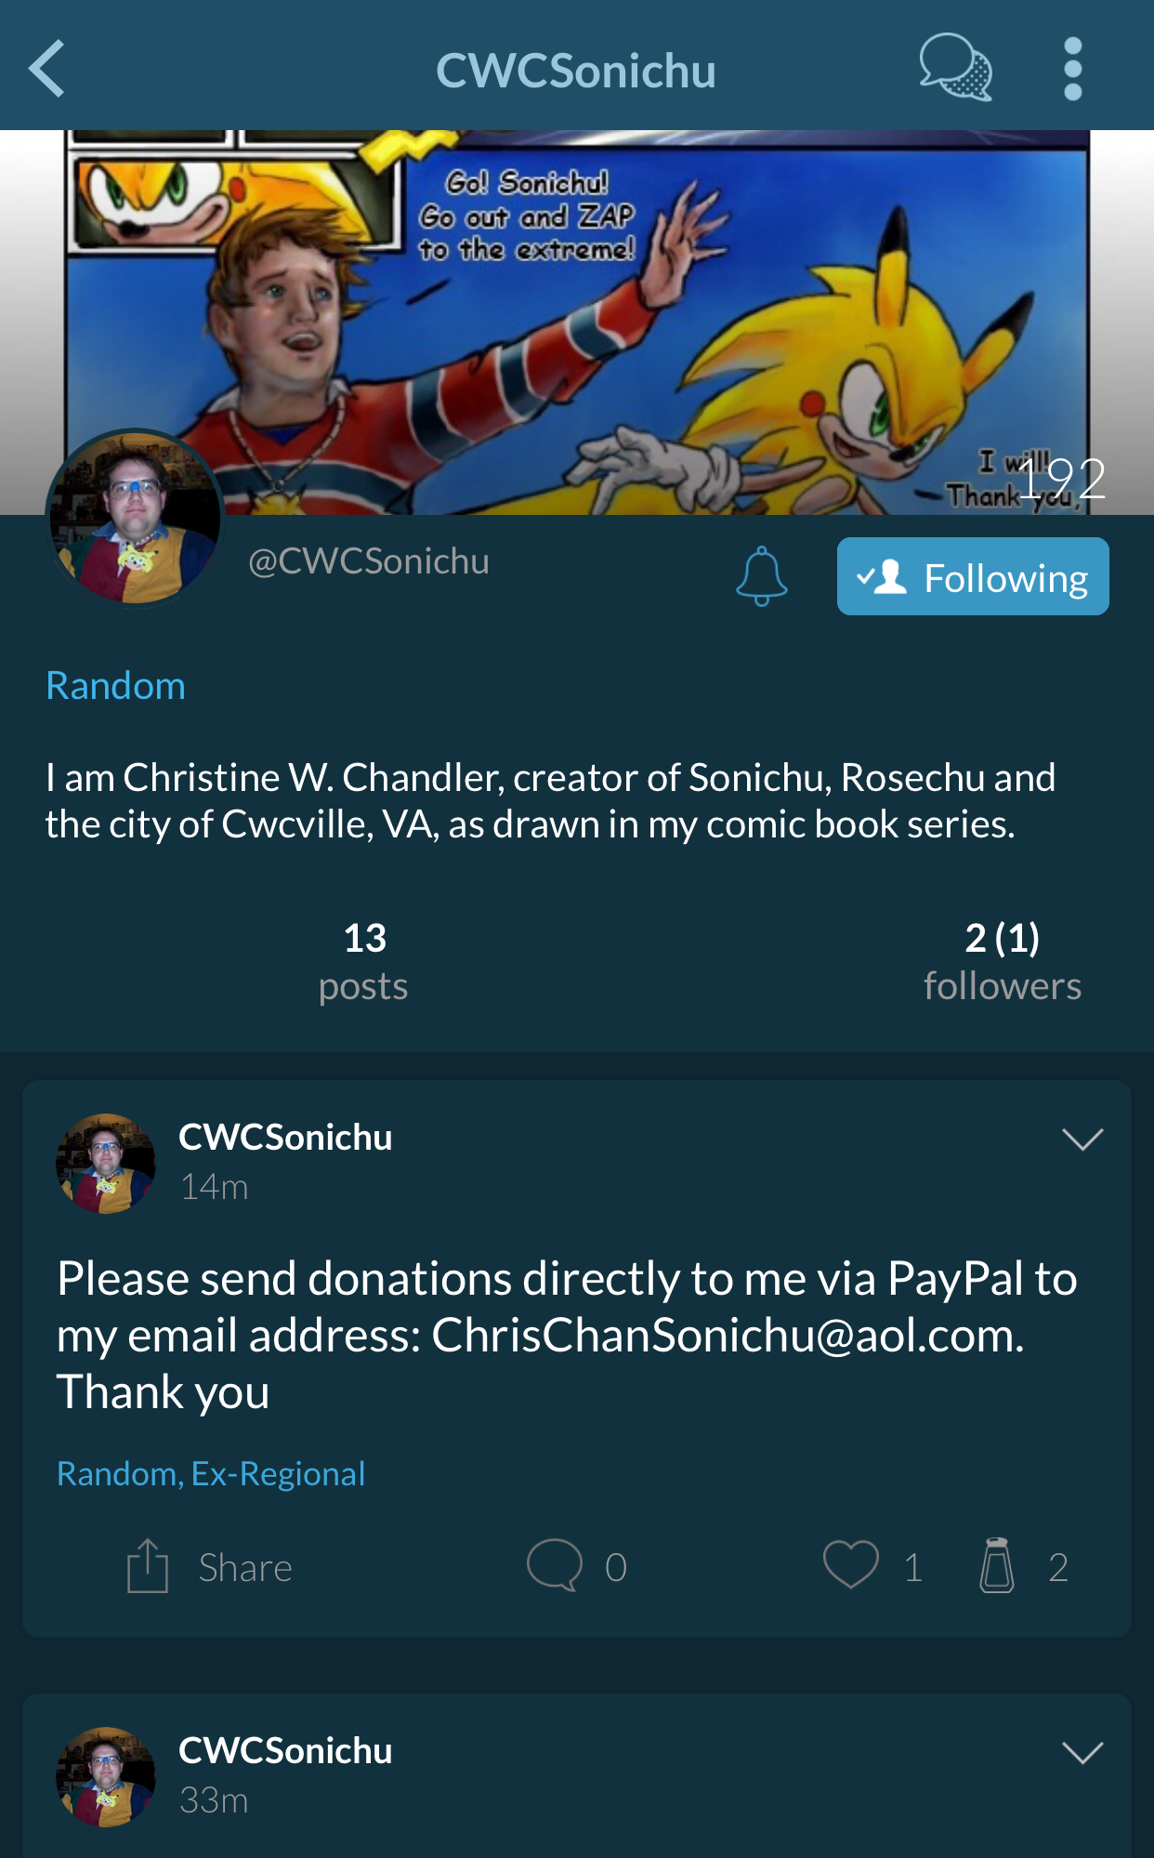Open the large profile avatar picture
The height and width of the screenshot is (1858, 1154).
(136, 518)
